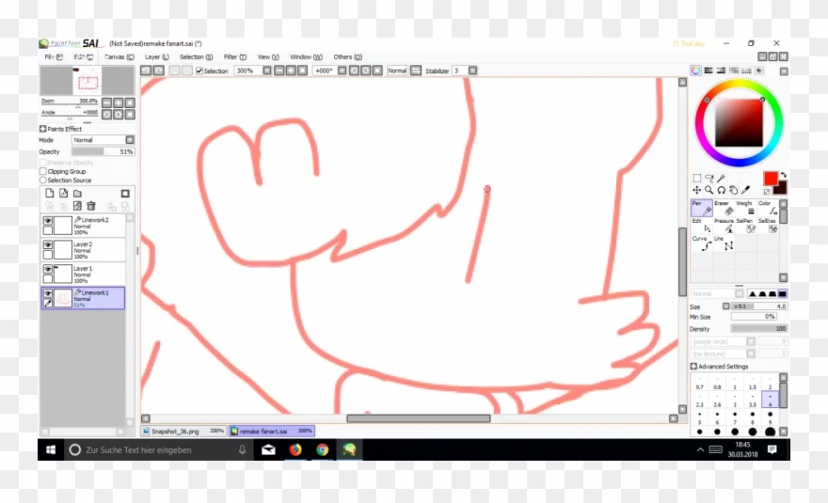Screen dimensions: 828x503
Task: Adjust the layer Opacity slider
Action: tap(103, 151)
